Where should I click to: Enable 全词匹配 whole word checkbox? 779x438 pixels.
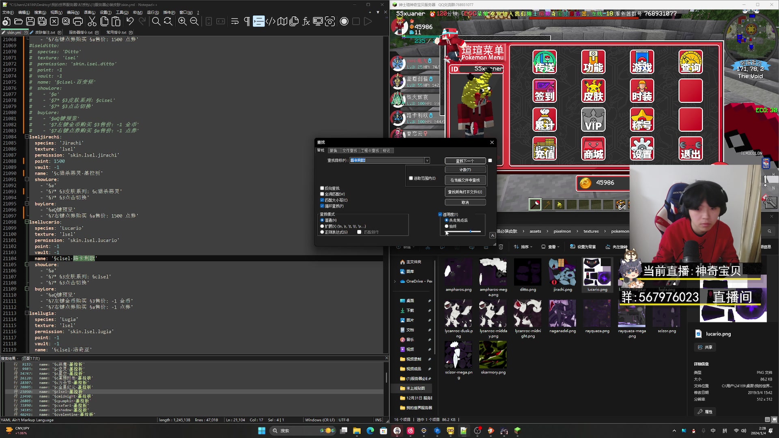pyautogui.click(x=322, y=194)
